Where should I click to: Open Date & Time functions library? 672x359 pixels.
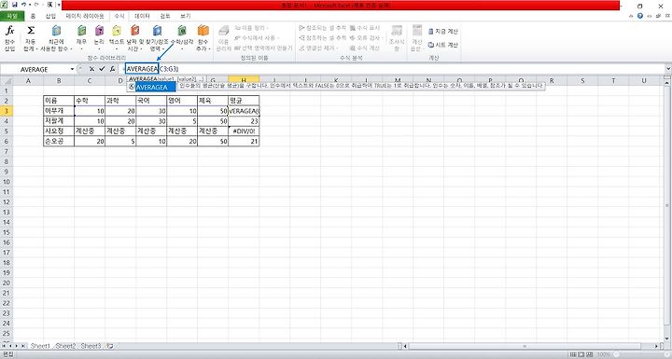point(134,38)
